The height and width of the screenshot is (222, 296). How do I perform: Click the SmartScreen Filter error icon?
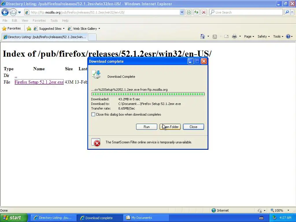point(96,143)
